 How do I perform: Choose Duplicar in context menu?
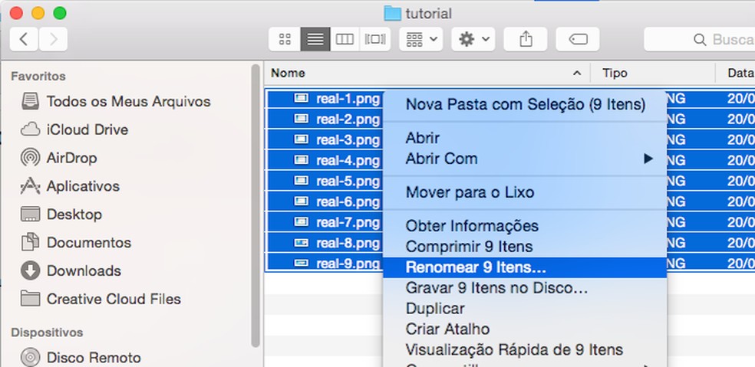(525, 308)
